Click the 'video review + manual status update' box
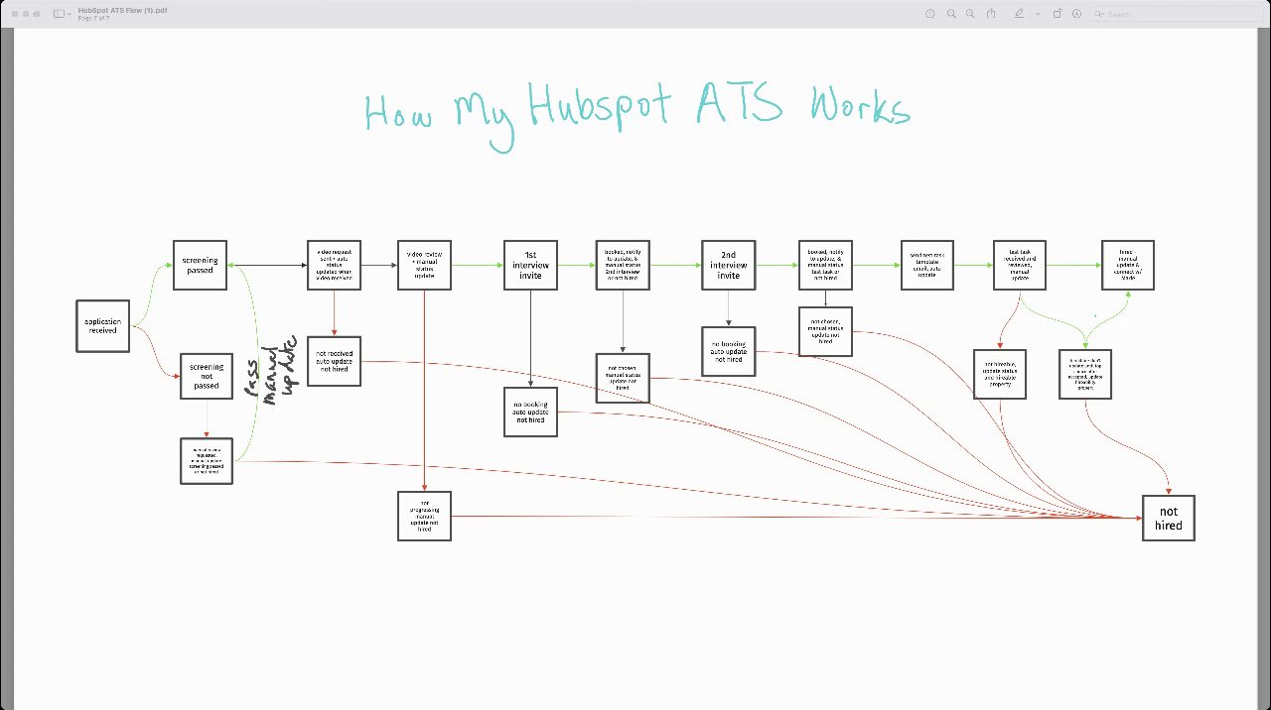Image resolution: width=1271 pixels, height=710 pixels. (x=424, y=266)
